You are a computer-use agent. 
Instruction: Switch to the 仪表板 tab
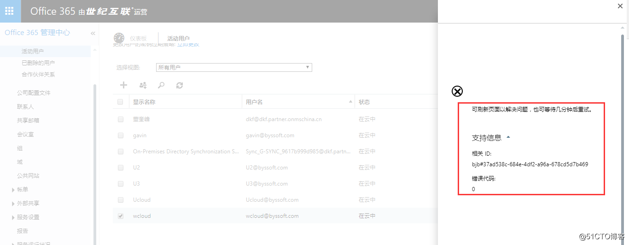(138, 39)
